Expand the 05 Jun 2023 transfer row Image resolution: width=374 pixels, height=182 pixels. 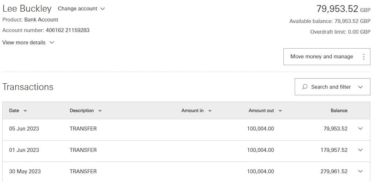[360, 129]
